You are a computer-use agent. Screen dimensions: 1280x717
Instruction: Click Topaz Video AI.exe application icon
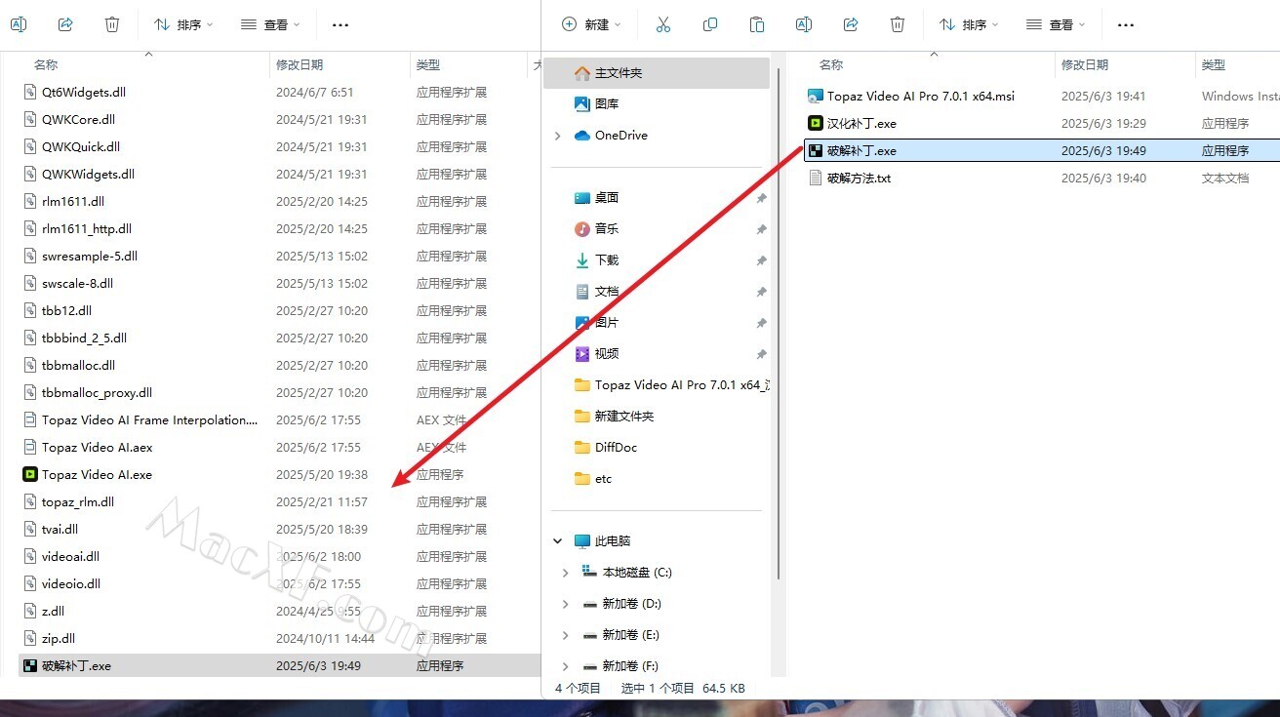[x=30, y=474]
